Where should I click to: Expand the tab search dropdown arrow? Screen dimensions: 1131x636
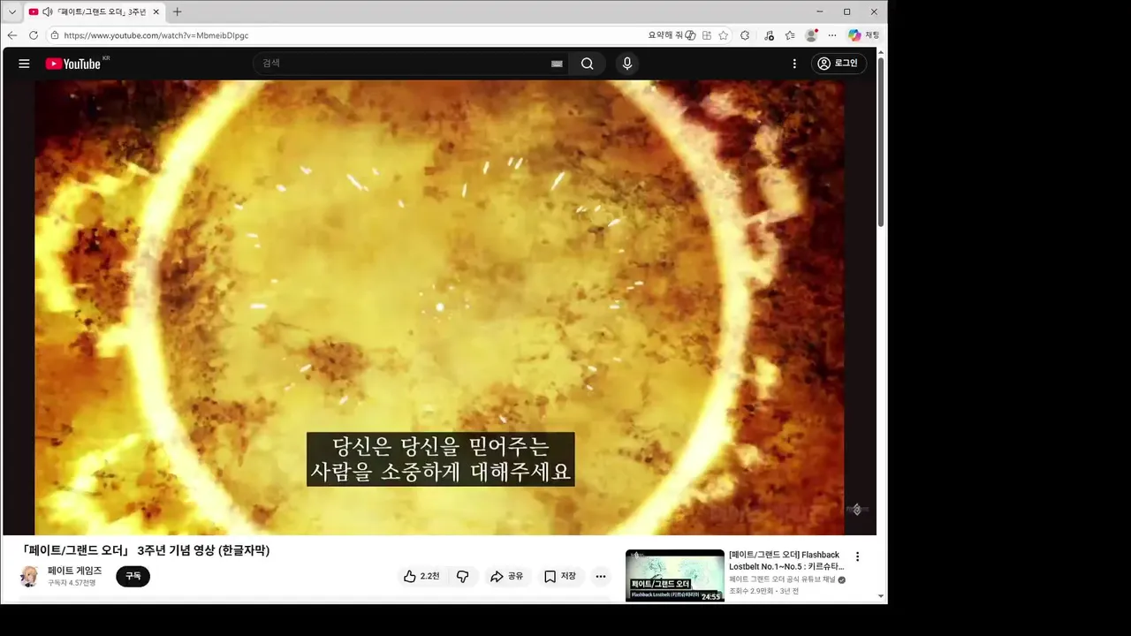click(x=12, y=11)
